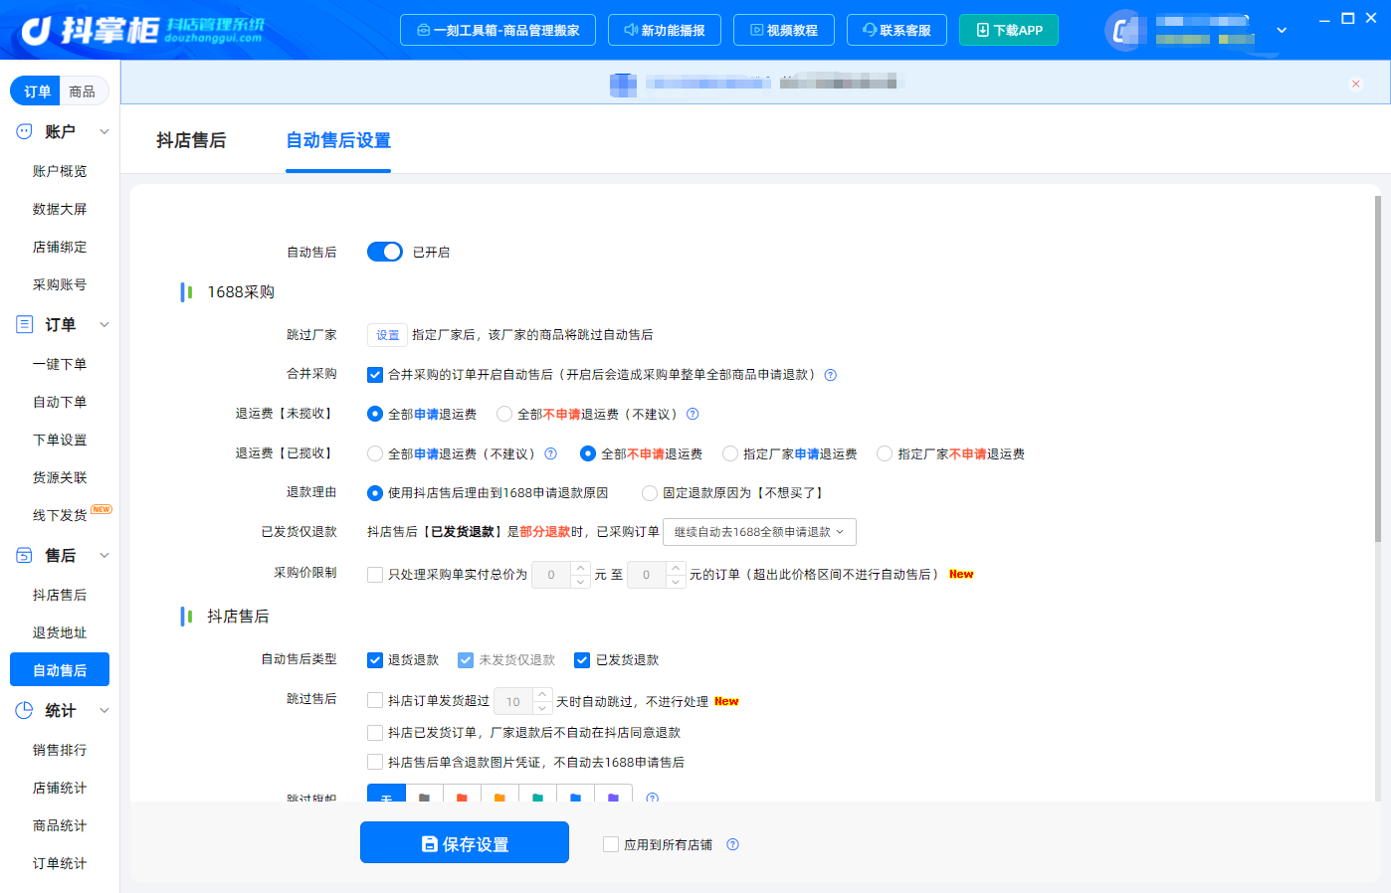This screenshot has width=1391, height=893.
Task: Open 一刻工具箱-商品管理搬家 toolbox
Action: (x=497, y=30)
